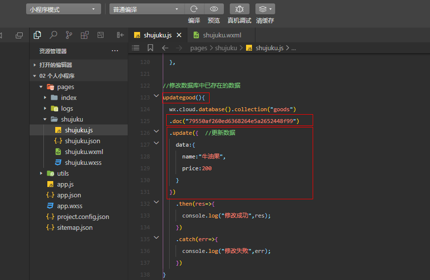The image size is (430, 280).
Task: Collapse the shujuku folder
Action: (45, 120)
